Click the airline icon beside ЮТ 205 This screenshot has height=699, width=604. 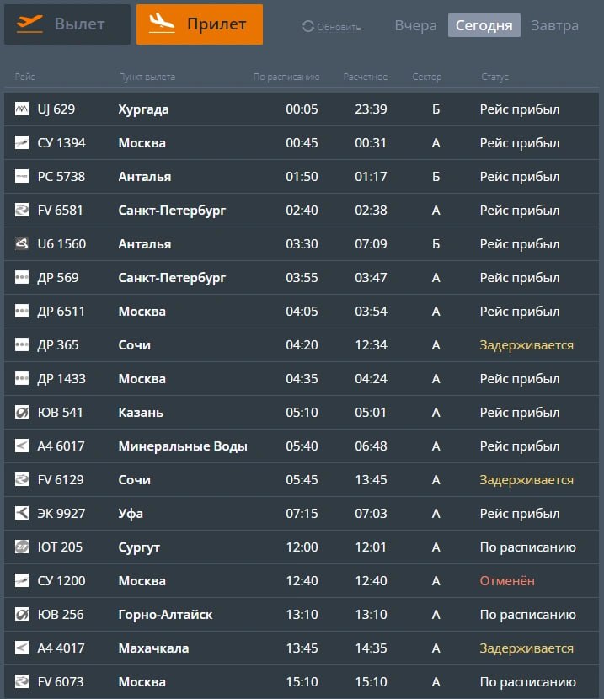coord(22,547)
